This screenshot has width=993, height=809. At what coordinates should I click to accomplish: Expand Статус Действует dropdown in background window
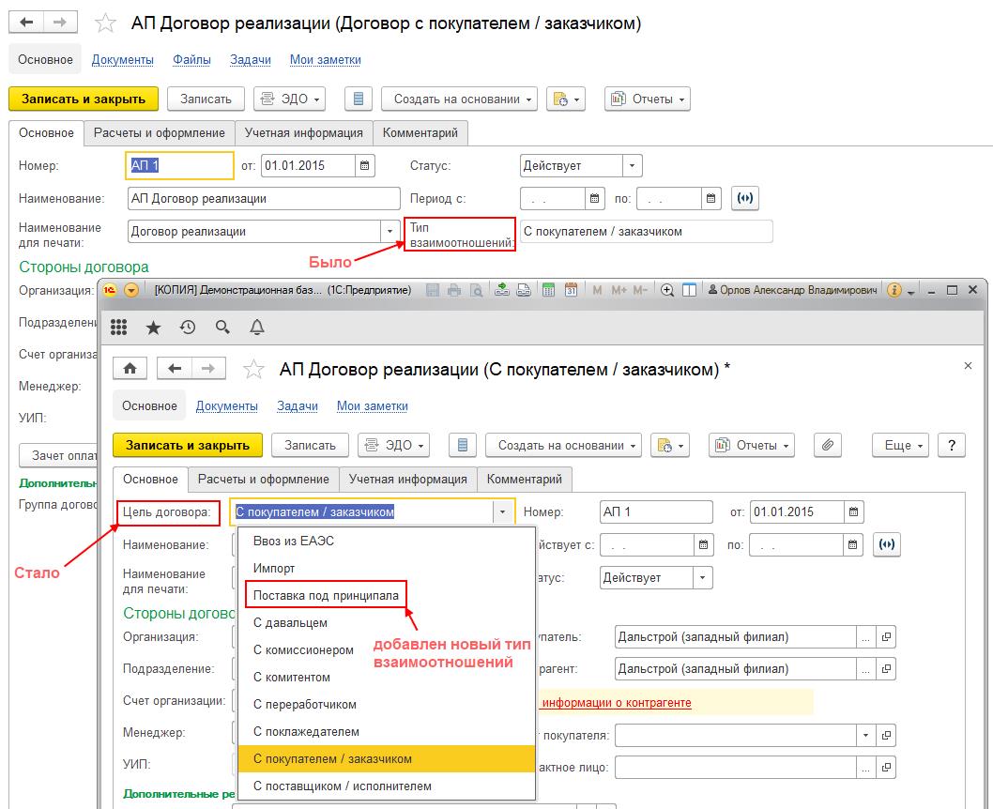click(x=632, y=165)
